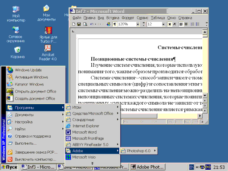Open the Вид menu in Word

point(101,18)
